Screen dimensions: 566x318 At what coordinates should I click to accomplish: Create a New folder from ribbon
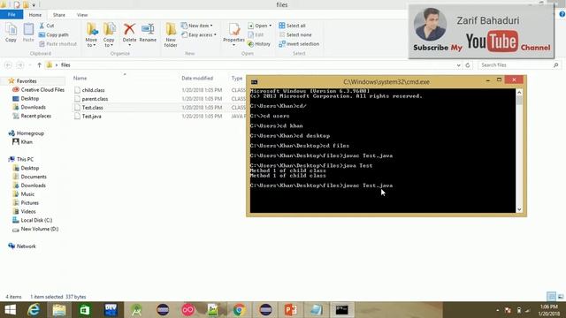point(171,34)
